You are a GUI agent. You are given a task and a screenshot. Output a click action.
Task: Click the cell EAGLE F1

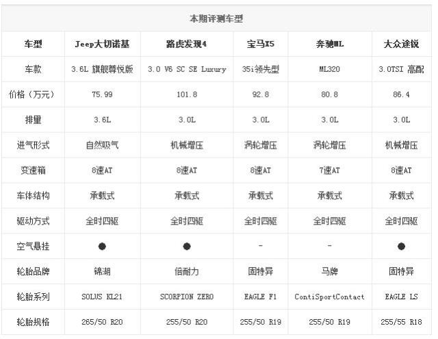[260, 297]
